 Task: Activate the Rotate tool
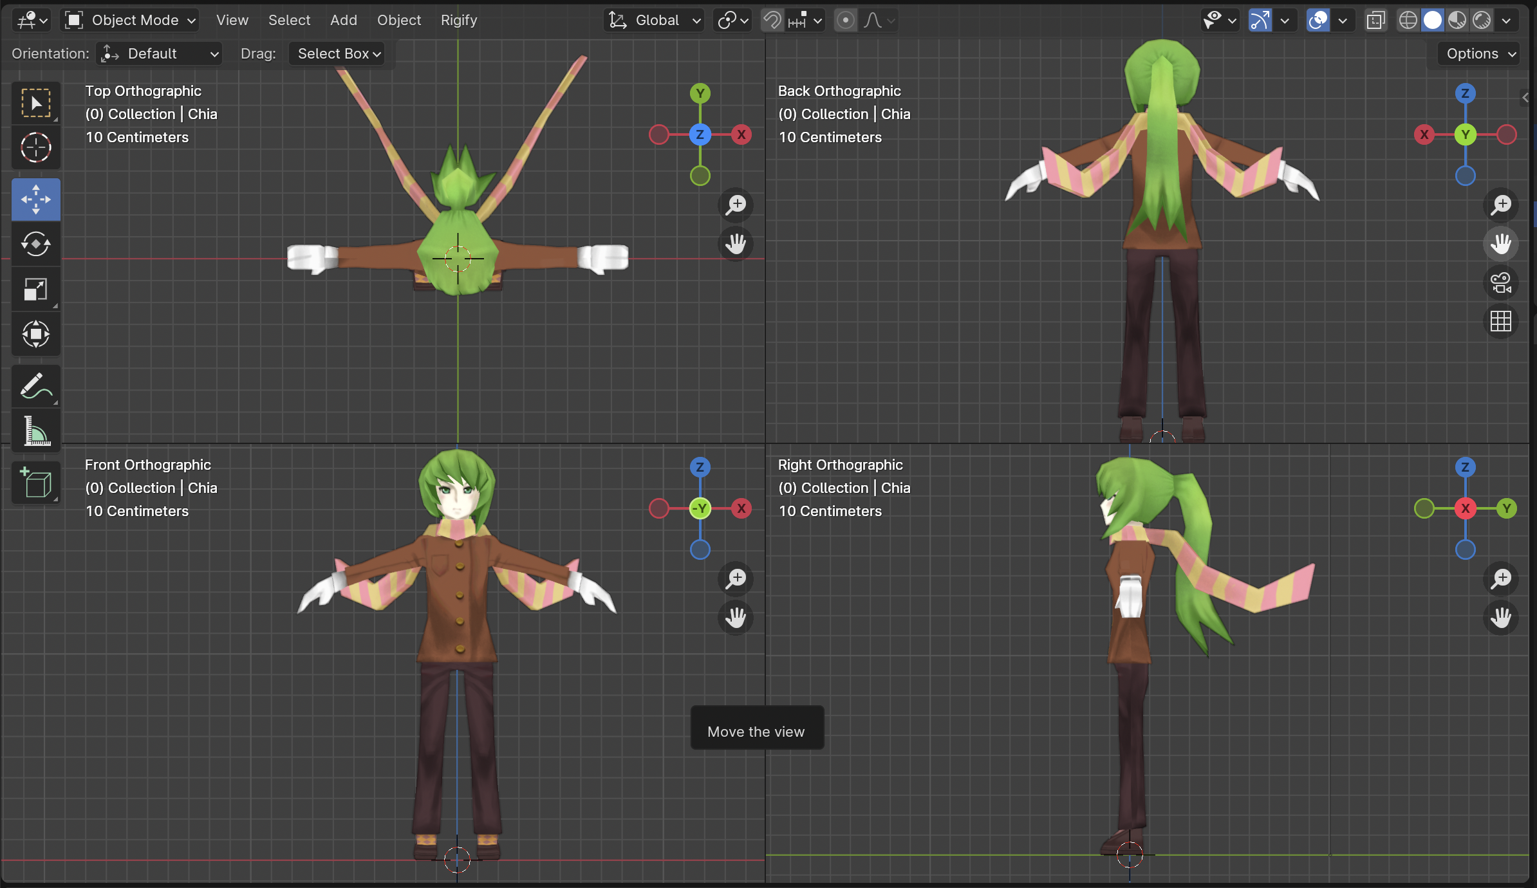[36, 244]
